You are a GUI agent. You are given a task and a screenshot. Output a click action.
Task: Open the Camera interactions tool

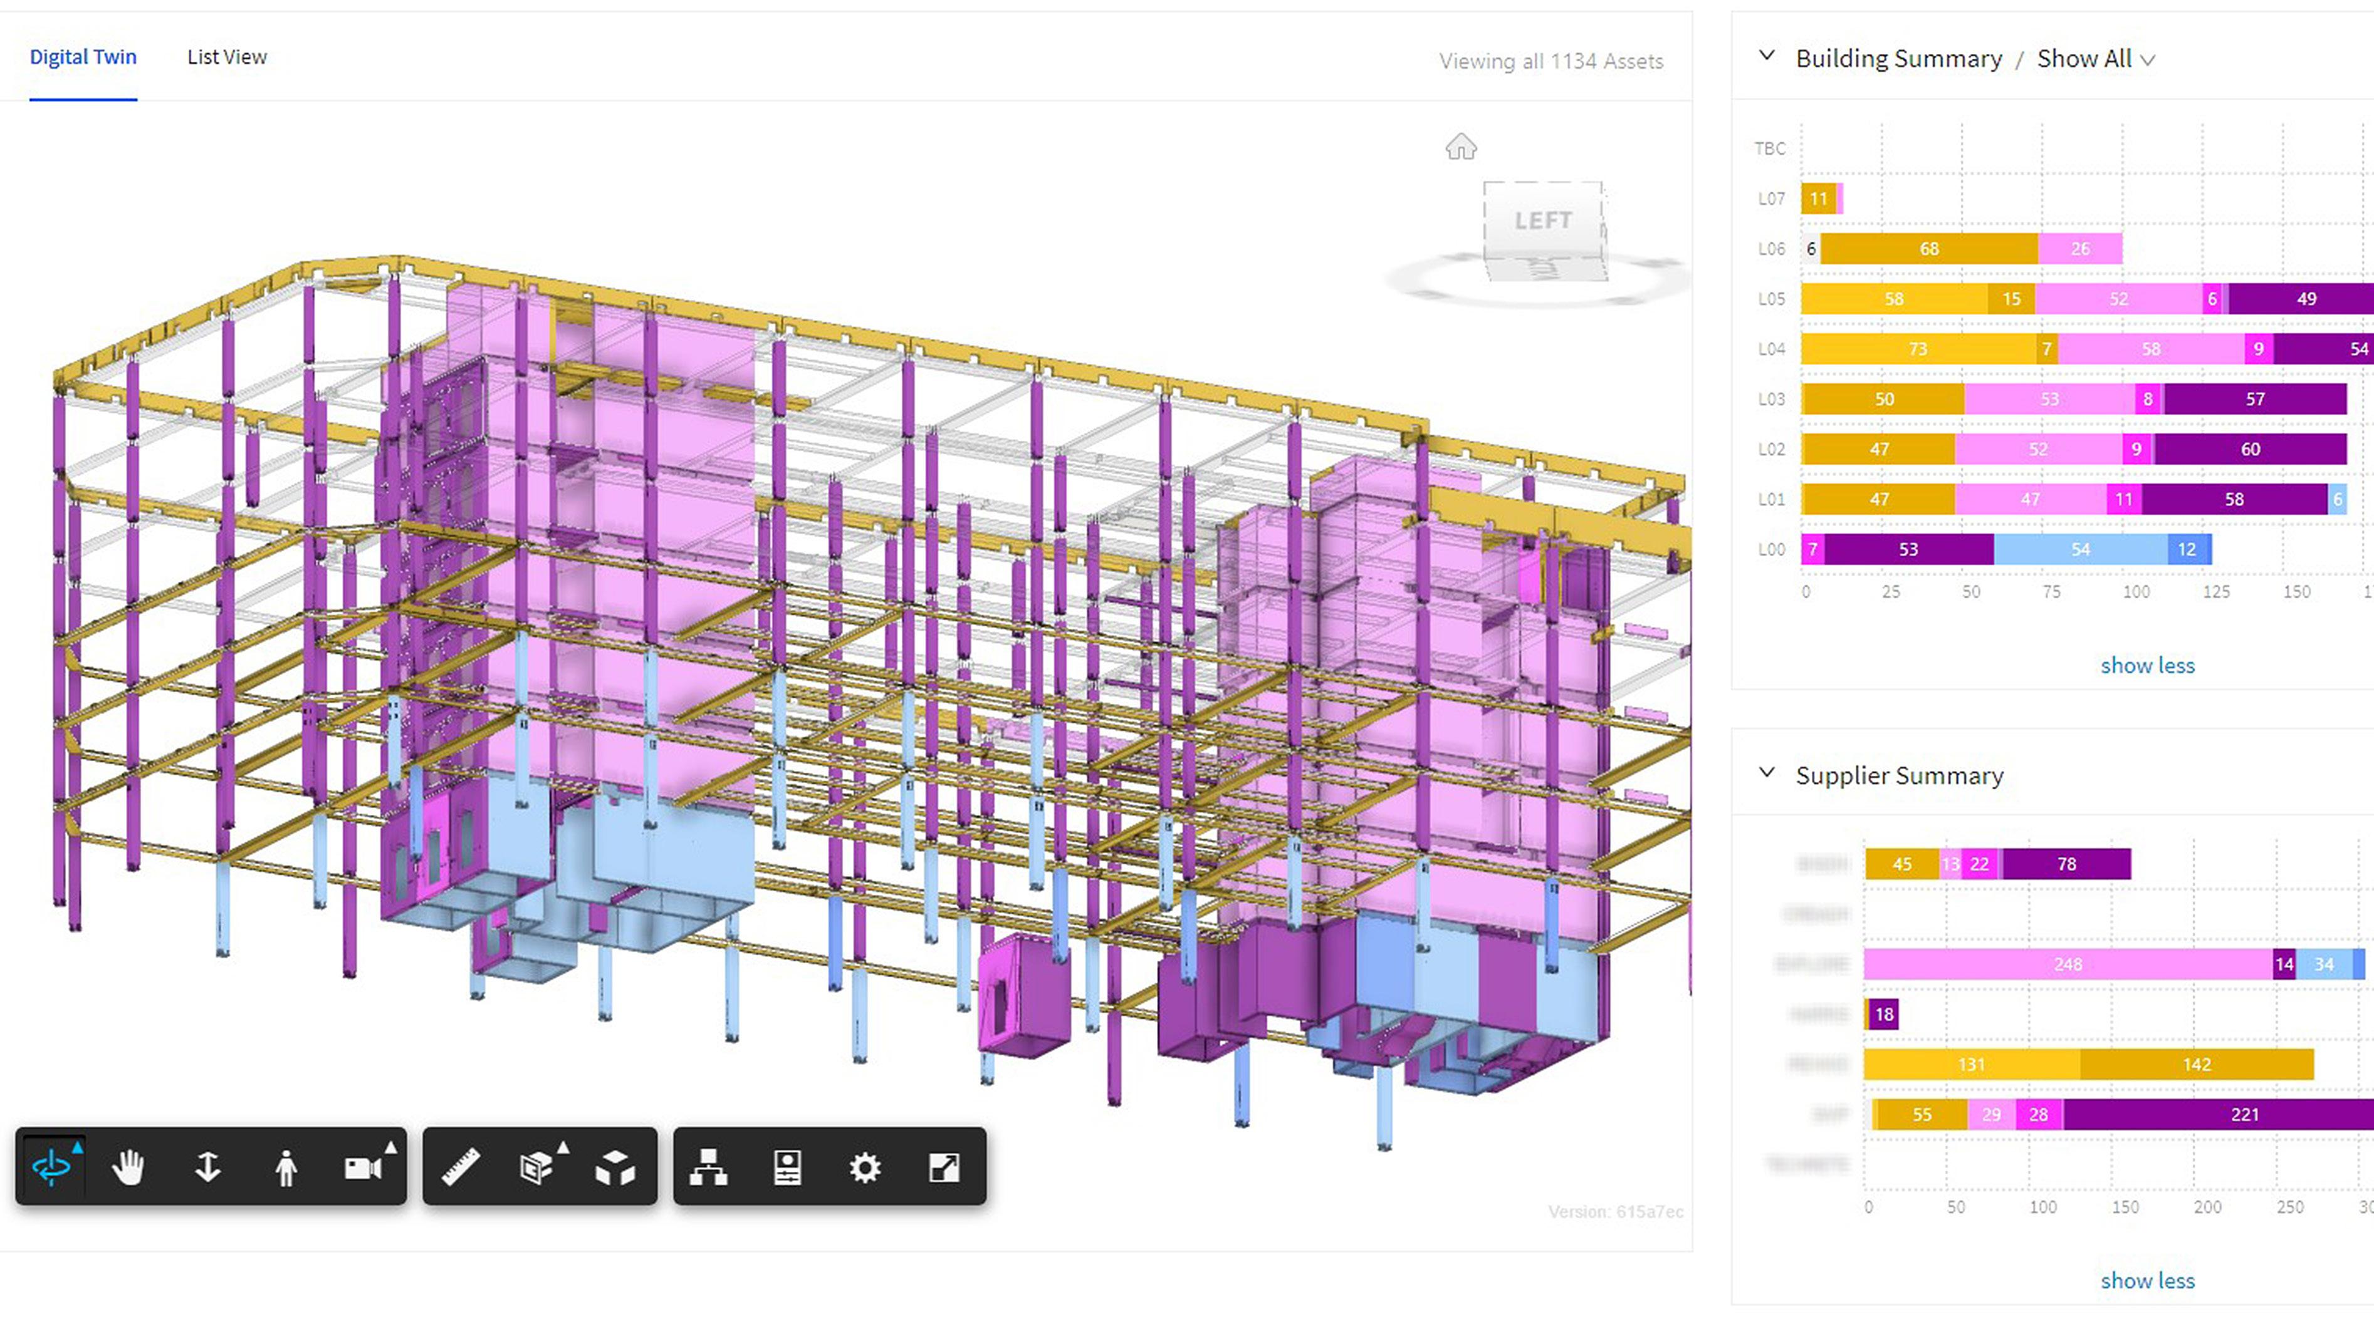363,1167
